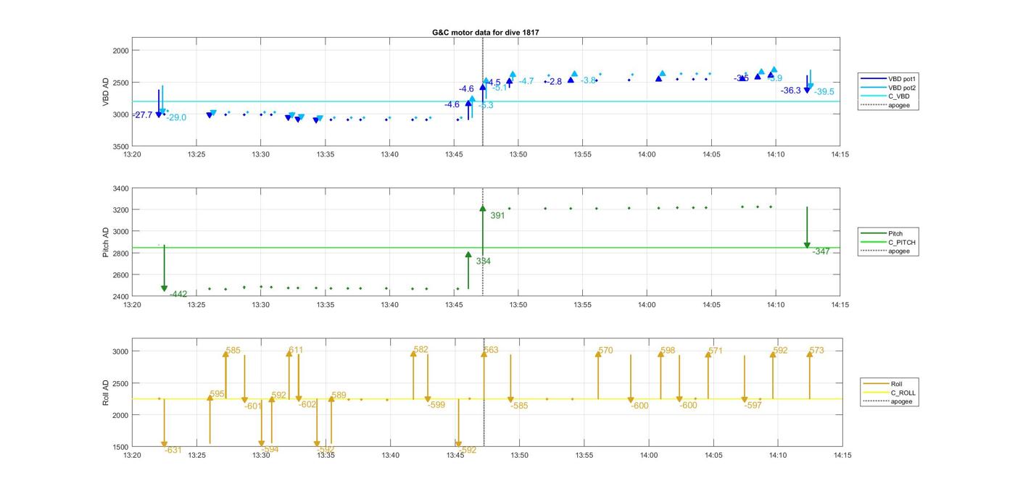Click the '-3.8' VBD data label
Image resolution: width=1015 pixels, height=502 pixels.
coord(588,80)
